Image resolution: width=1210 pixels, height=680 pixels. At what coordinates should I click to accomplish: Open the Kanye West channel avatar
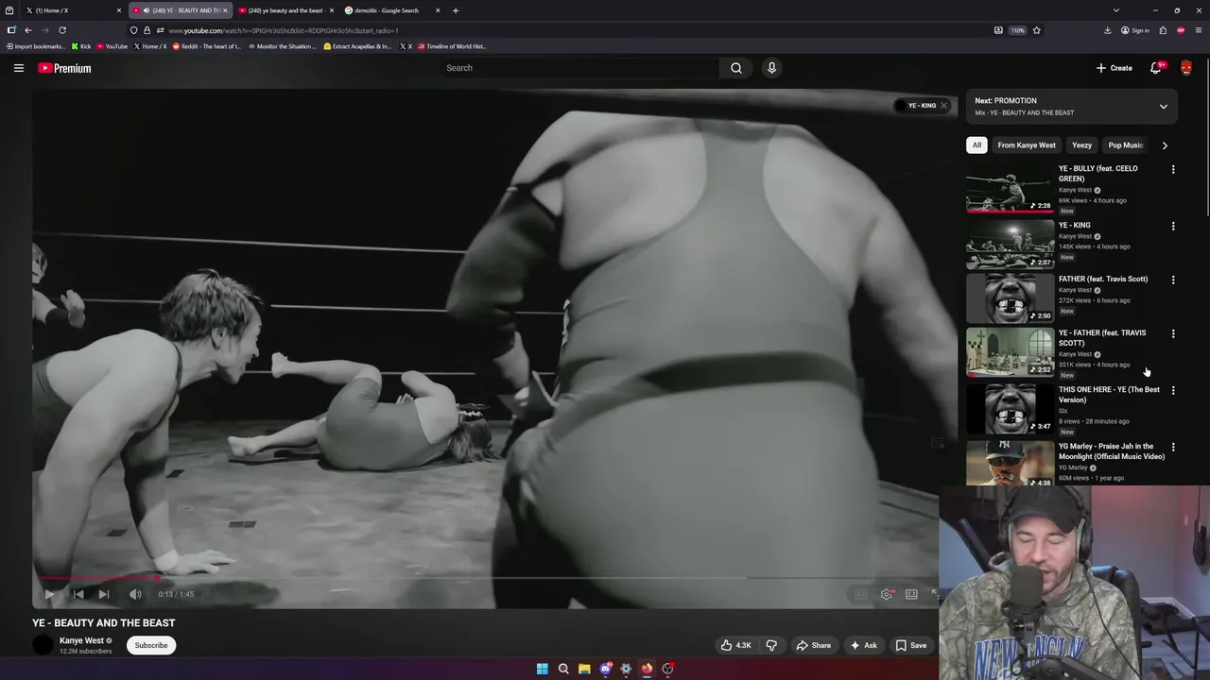coord(43,645)
